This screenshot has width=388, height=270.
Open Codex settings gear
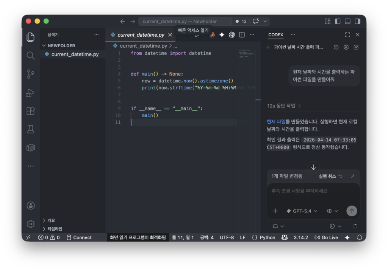[x=346, y=47]
